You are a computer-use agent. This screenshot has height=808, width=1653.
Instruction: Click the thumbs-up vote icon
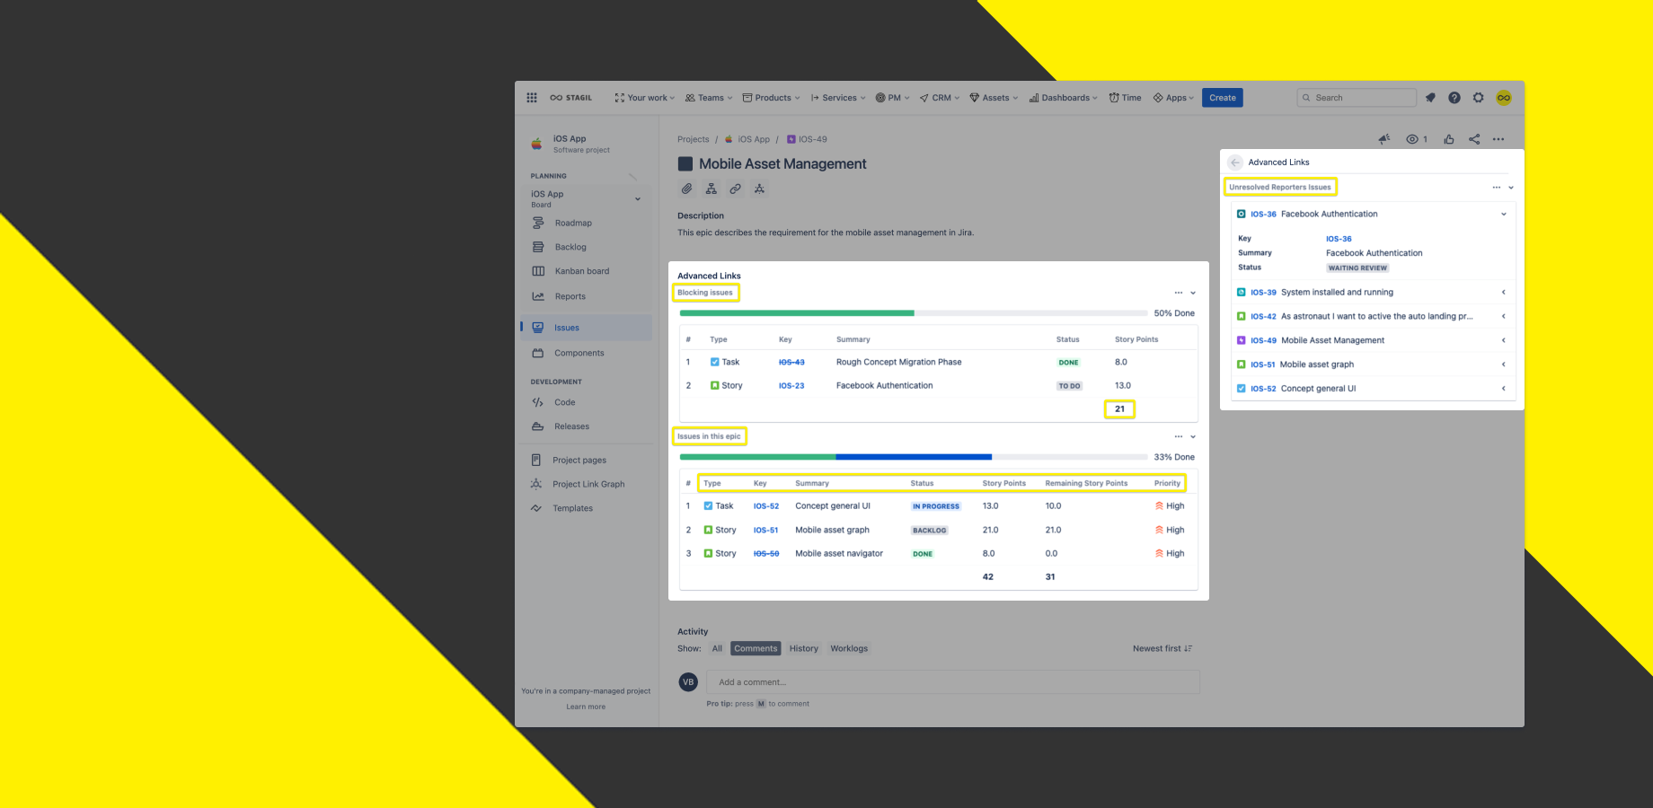[1449, 139]
